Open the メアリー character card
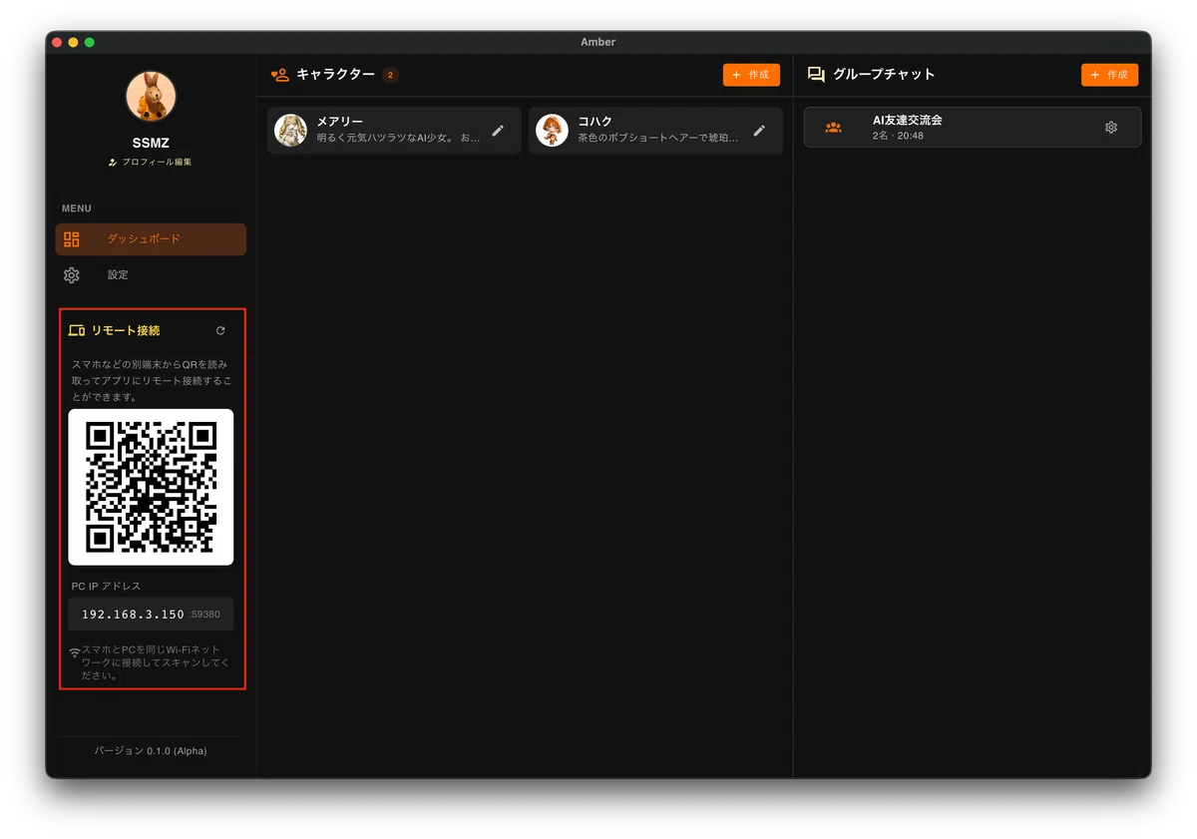1197x839 pixels. [x=394, y=131]
